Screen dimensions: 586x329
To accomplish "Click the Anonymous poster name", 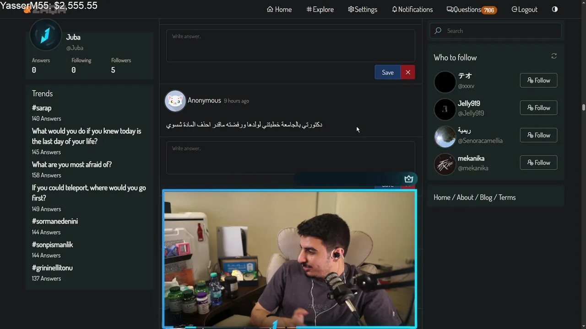I will click(204, 101).
